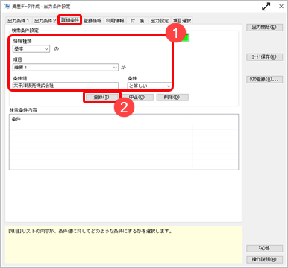Click the 条件 column header in list
This screenshot has width=288, height=268.
coord(101,119)
